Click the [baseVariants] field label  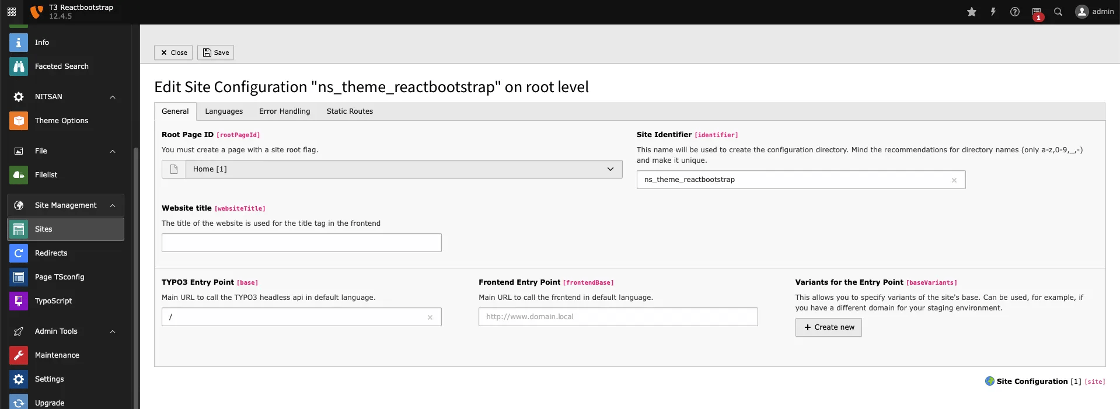pyautogui.click(x=931, y=283)
